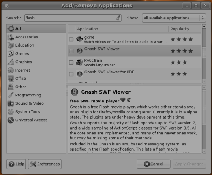This screenshot has height=175, width=212.
Task: Click the heart icon beside free SWF movie player
Action: pos(123,100)
